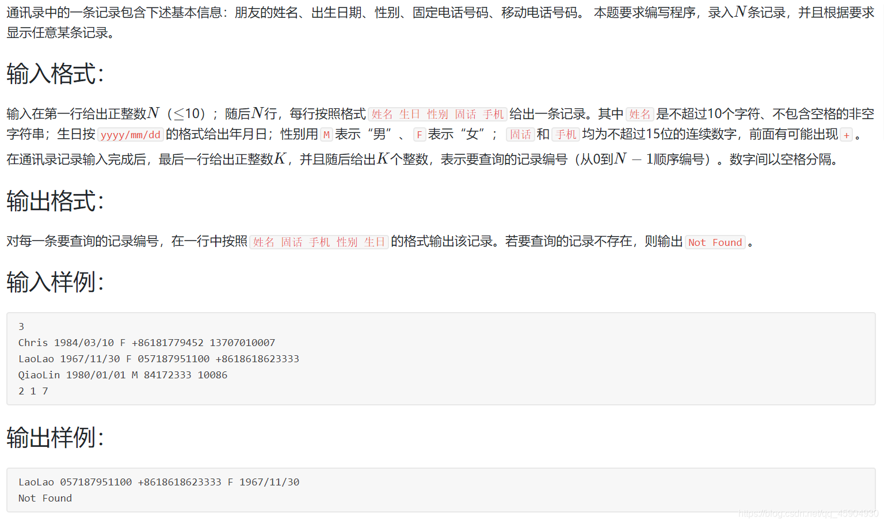Screen dimensions: 884x524
Task: Click the inline code "Not Found" in output format
Action: click(x=715, y=242)
